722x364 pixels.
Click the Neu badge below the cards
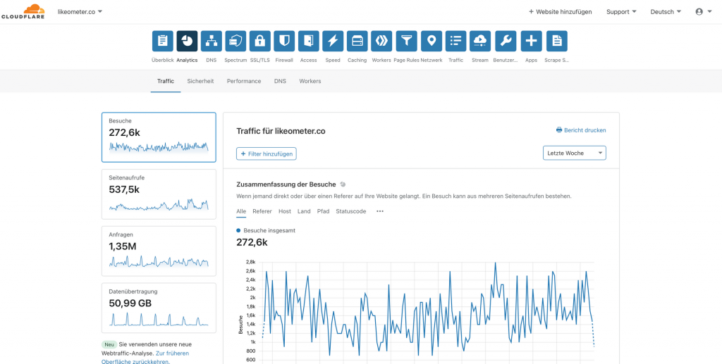coord(109,344)
